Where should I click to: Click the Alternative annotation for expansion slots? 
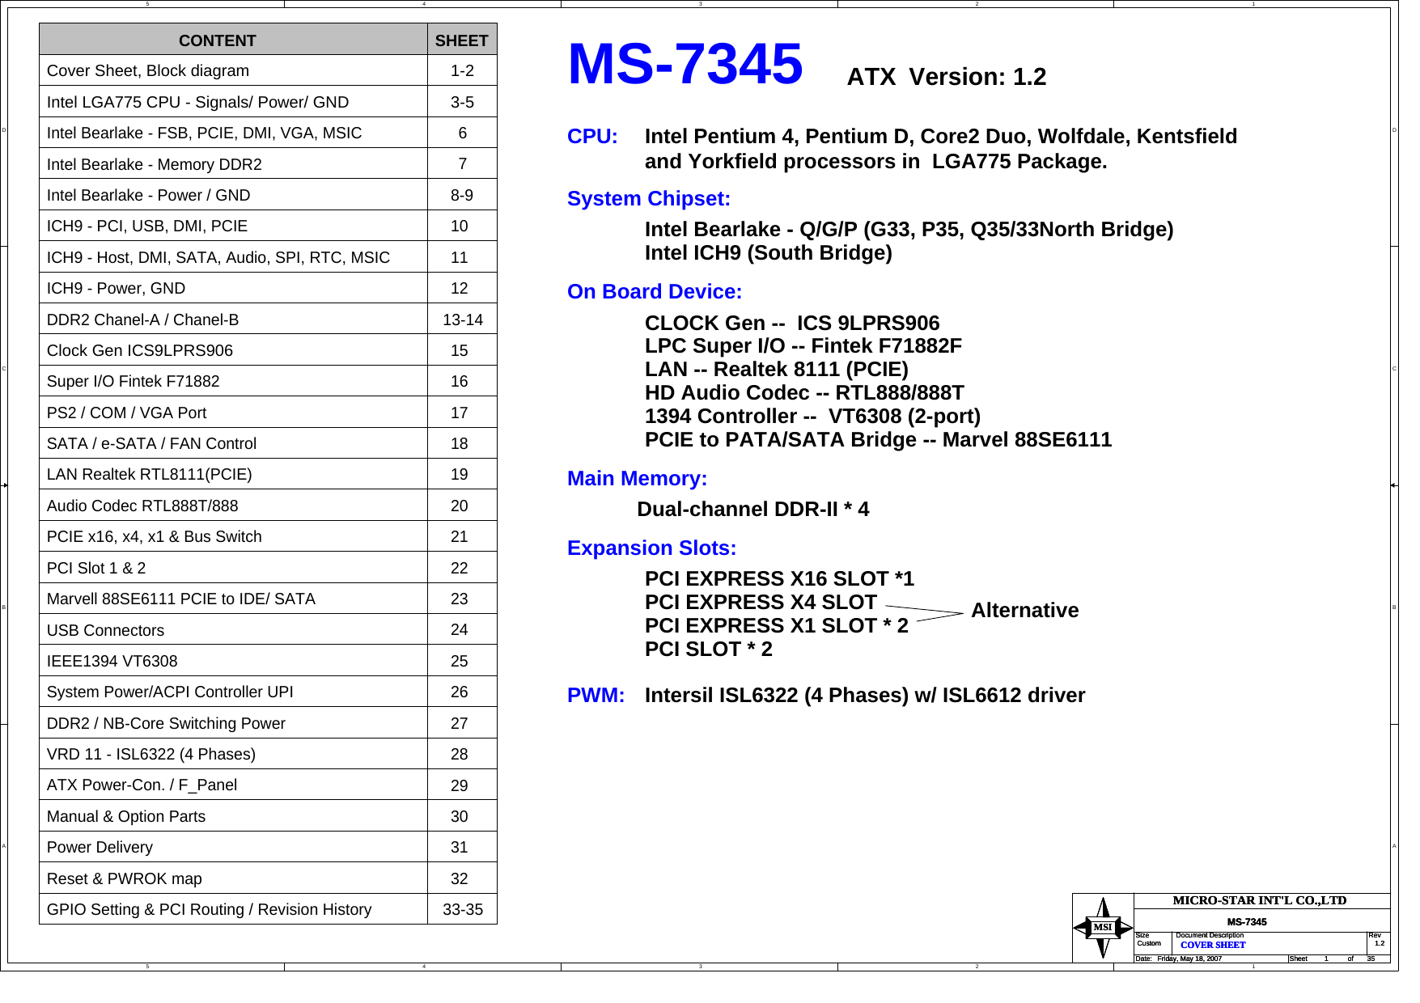pyautogui.click(x=1025, y=611)
